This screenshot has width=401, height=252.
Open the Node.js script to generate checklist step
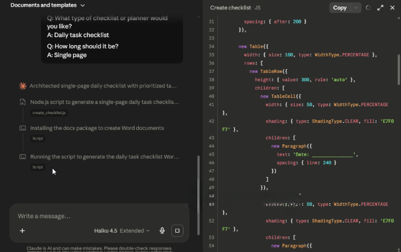104,102
